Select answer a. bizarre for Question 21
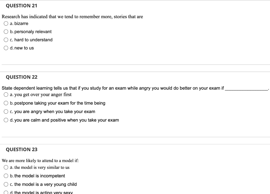The width and height of the screenshot is (270, 194). point(6,23)
